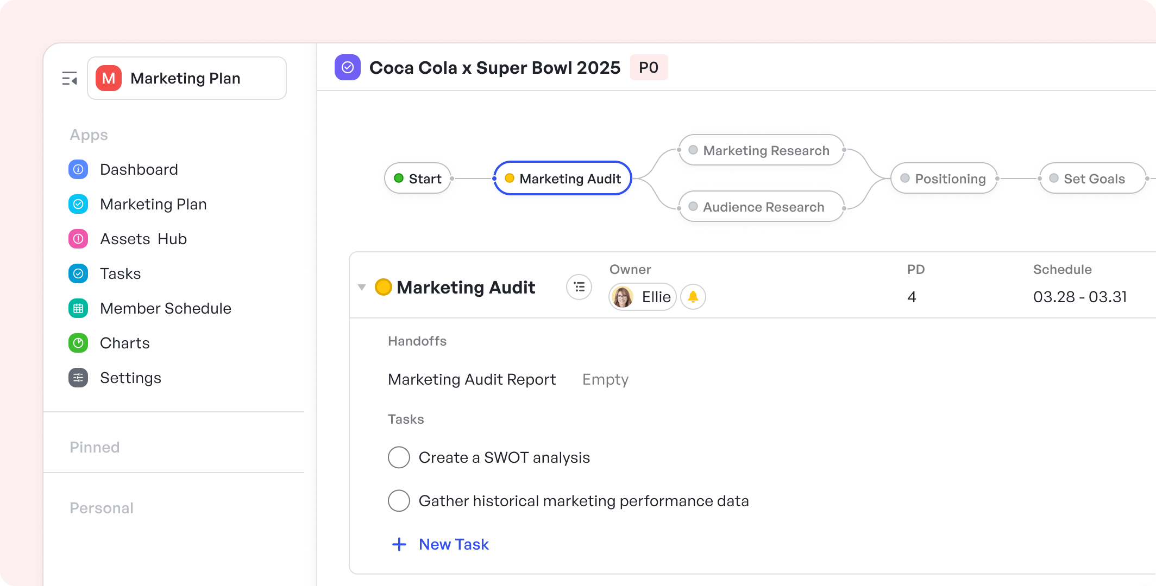Click the Coca Cola x Super Bowl 2025 title
Image resolution: width=1156 pixels, height=586 pixels.
tap(495, 68)
